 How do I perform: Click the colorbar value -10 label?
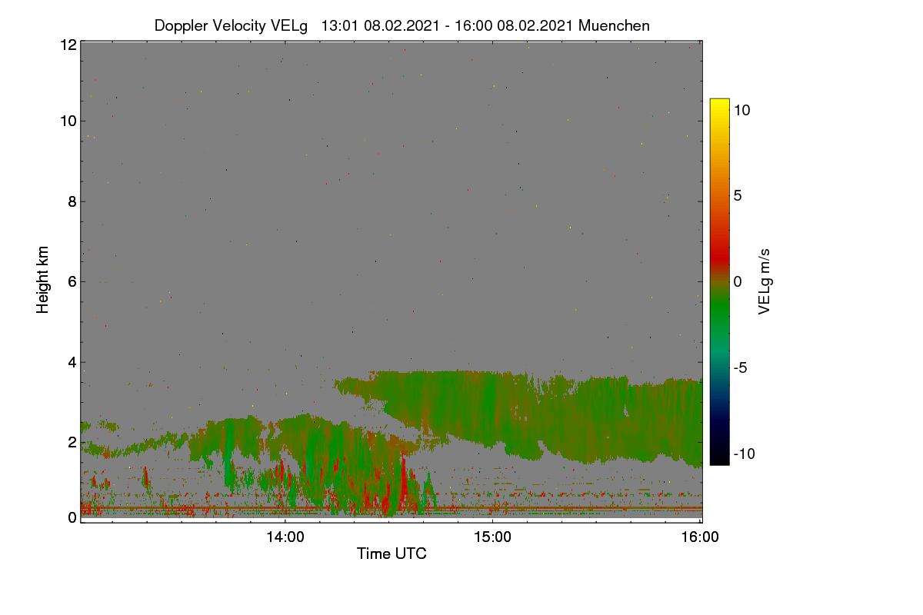click(742, 454)
